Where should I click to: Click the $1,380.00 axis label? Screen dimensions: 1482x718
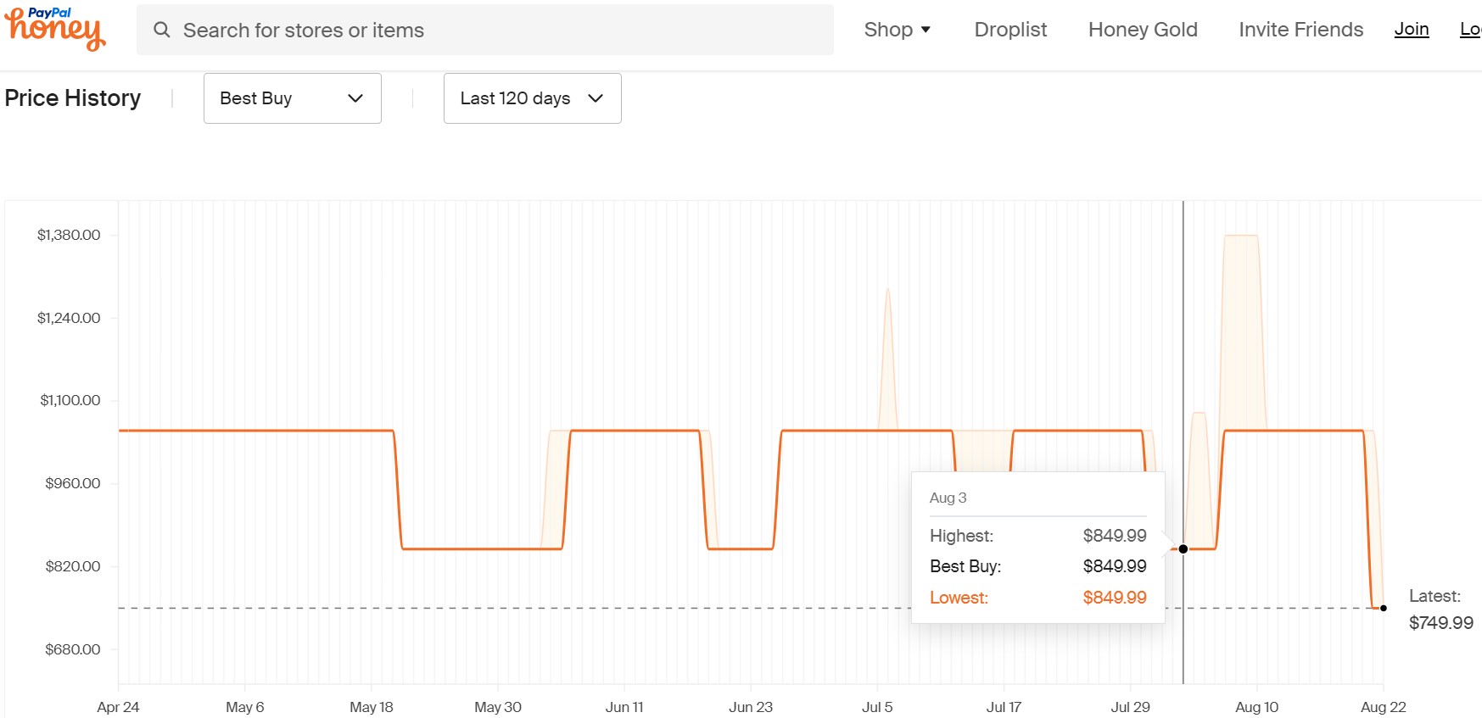coord(69,235)
